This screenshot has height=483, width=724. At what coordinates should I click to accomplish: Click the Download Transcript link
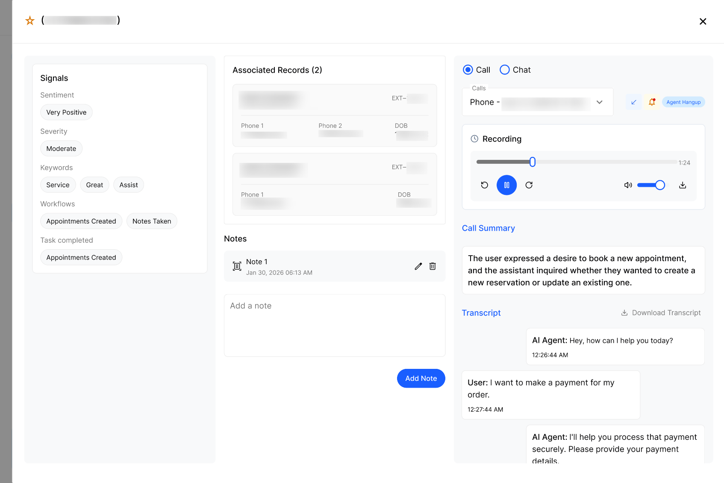(x=661, y=313)
